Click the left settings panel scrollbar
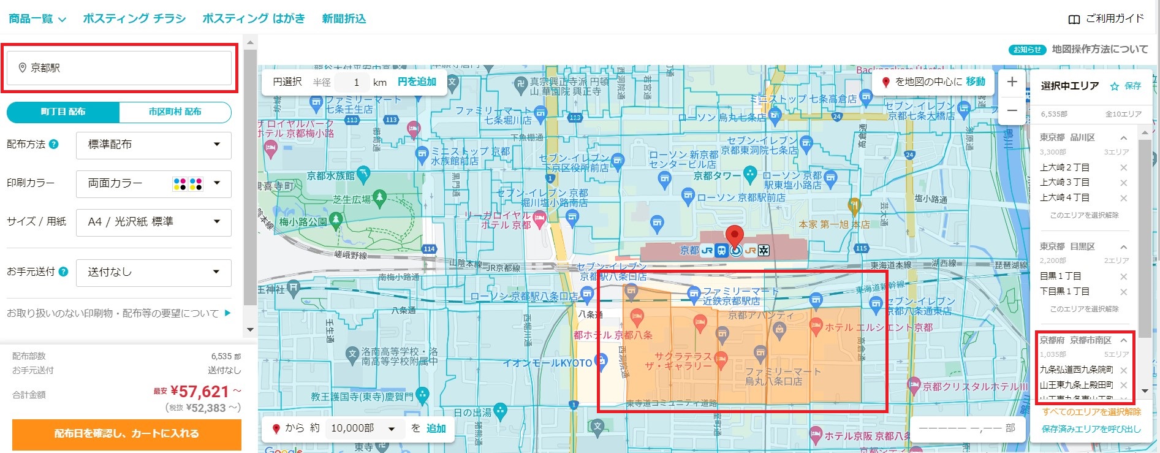The image size is (1160, 453). [x=250, y=178]
